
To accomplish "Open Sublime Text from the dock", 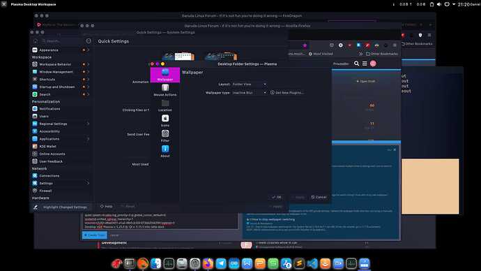I will (x=299, y=263).
